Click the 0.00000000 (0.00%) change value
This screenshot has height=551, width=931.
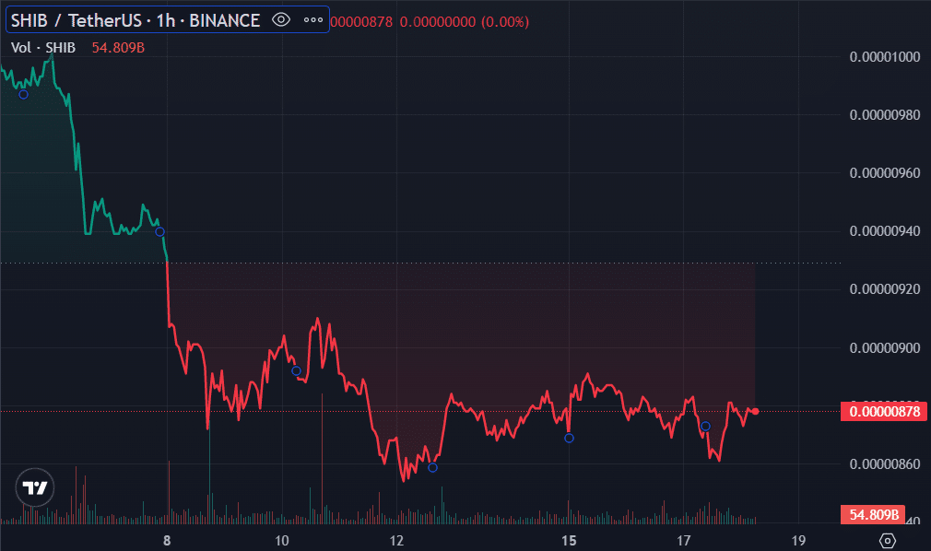[x=465, y=22]
